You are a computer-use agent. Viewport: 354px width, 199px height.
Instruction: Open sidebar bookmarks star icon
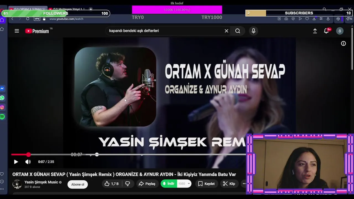point(2,29)
